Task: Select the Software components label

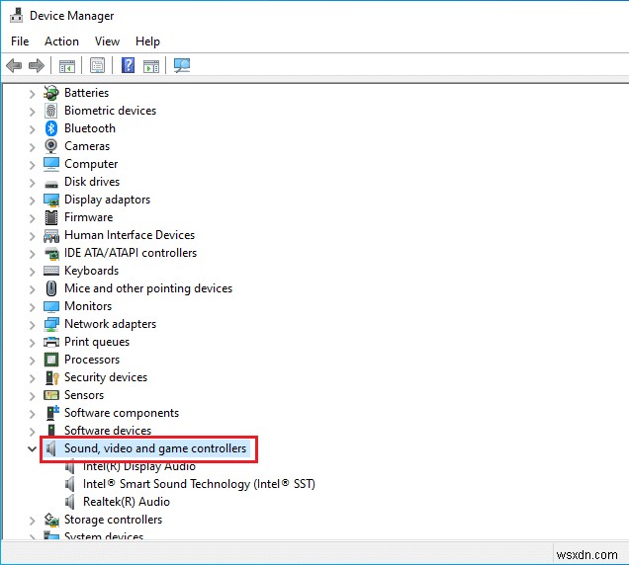Action: coord(122,413)
